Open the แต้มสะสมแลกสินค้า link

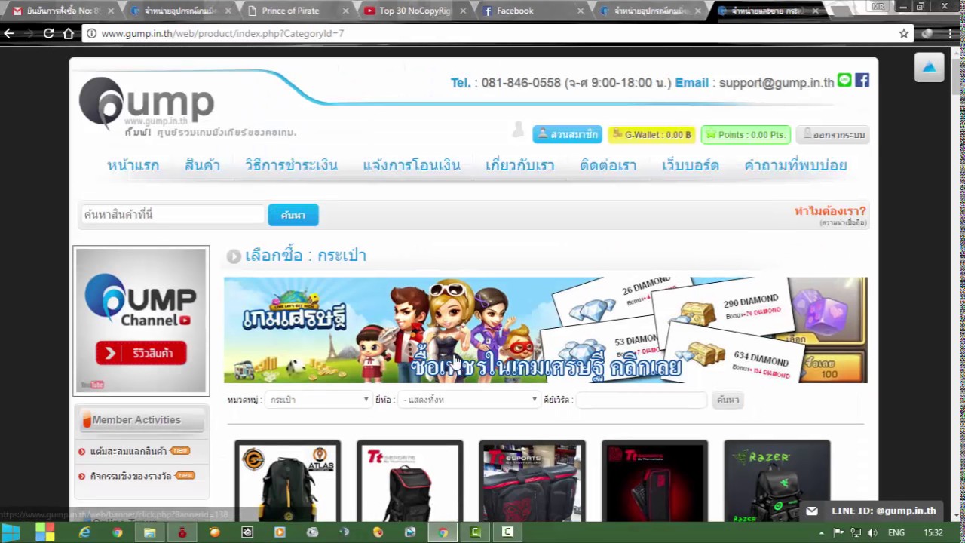point(128,451)
